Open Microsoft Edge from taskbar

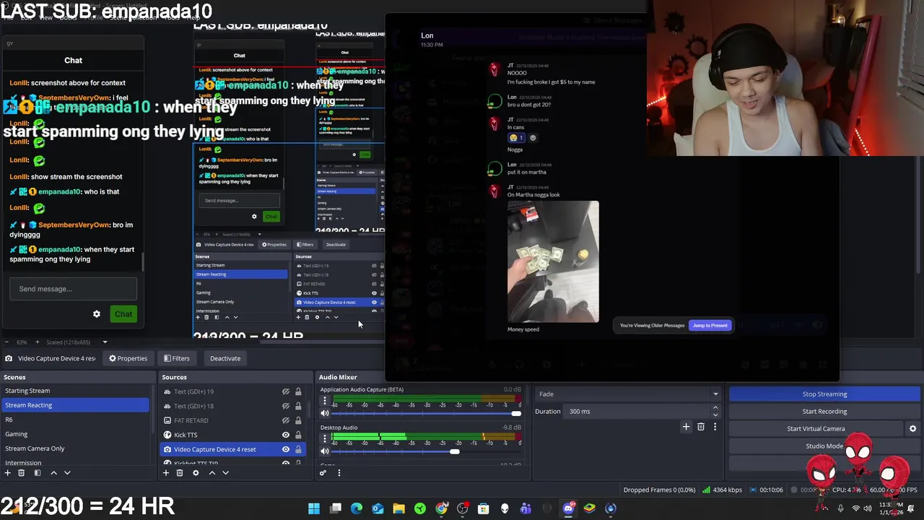click(x=357, y=508)
